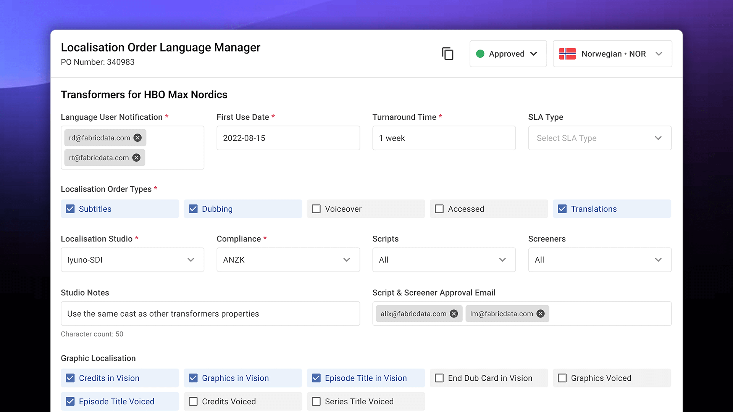Click the 'SLA Type' label
Screen dimensions: 733x412
[546, 117]
